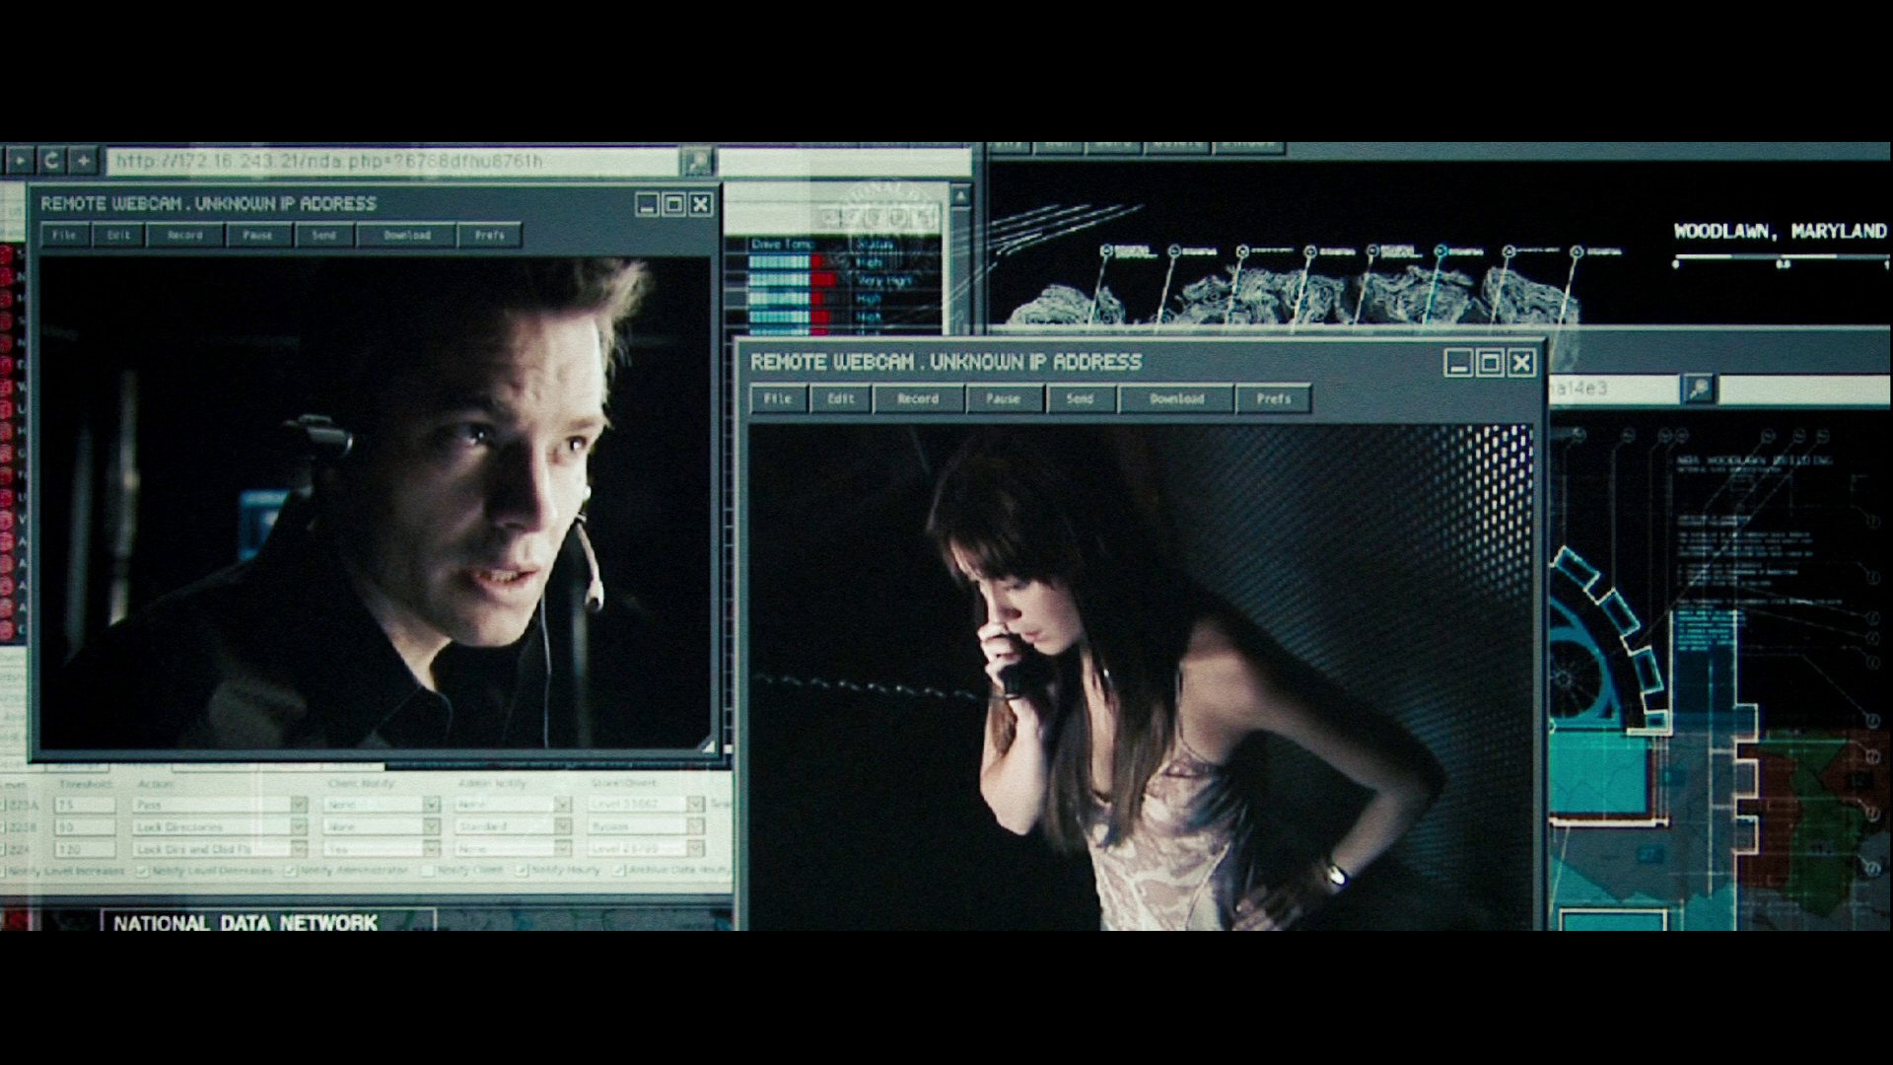
Task: Expand Client Notify dropdown in the 223B row
Action: pyautogui.click(x=383, y=826)
